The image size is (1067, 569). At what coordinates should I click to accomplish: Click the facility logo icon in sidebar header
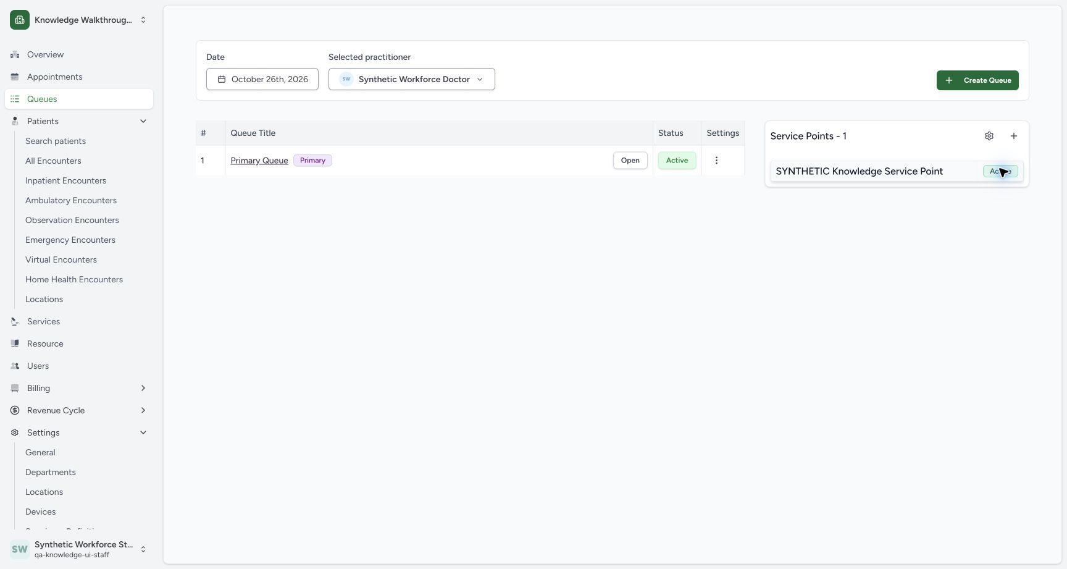coord(20,20)
